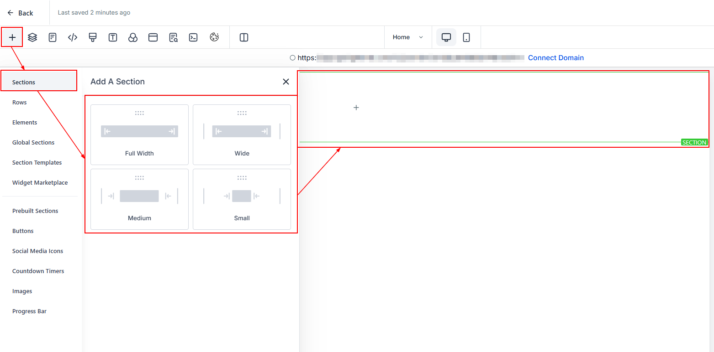
Task: Close the Add A Section panel
Action: (x=286, y=82)
